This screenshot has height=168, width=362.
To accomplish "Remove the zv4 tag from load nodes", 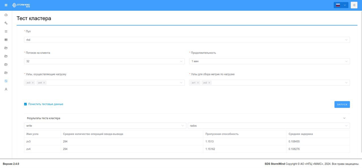I will click(x=44, y=83).
